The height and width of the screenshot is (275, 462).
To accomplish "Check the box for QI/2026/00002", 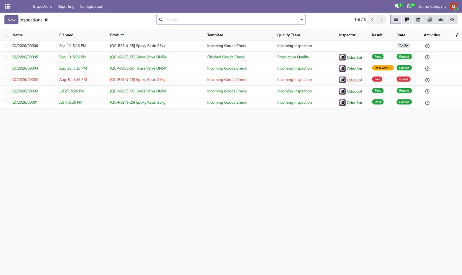I will point(6,91).
